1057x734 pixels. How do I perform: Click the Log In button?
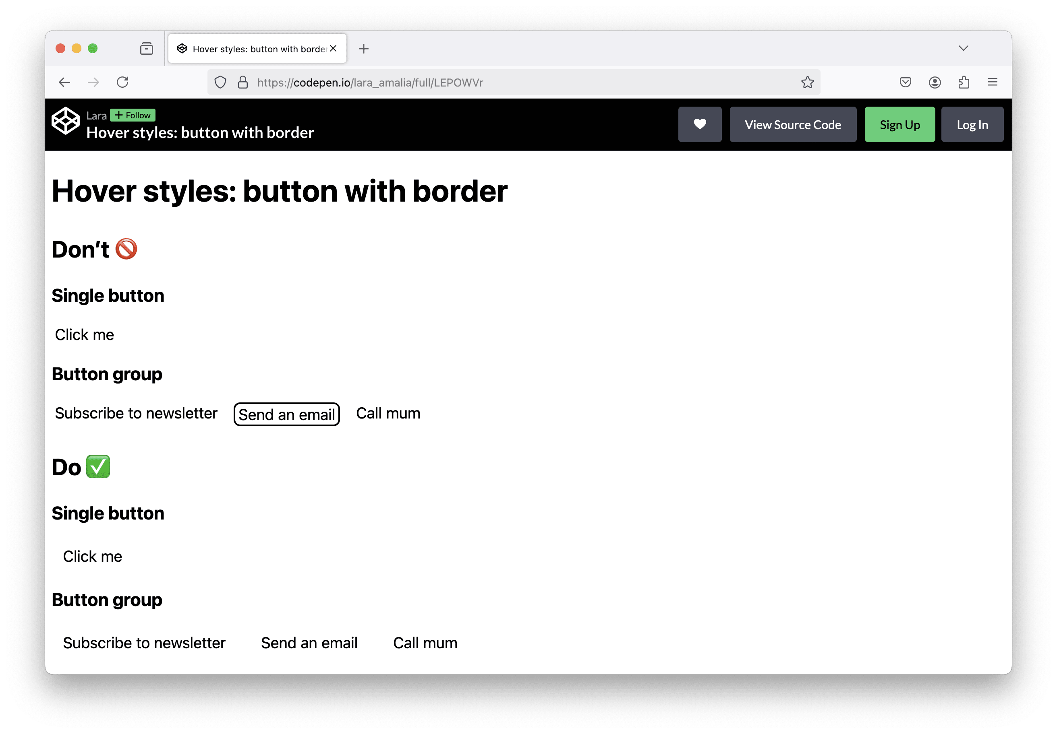(971, 124)
